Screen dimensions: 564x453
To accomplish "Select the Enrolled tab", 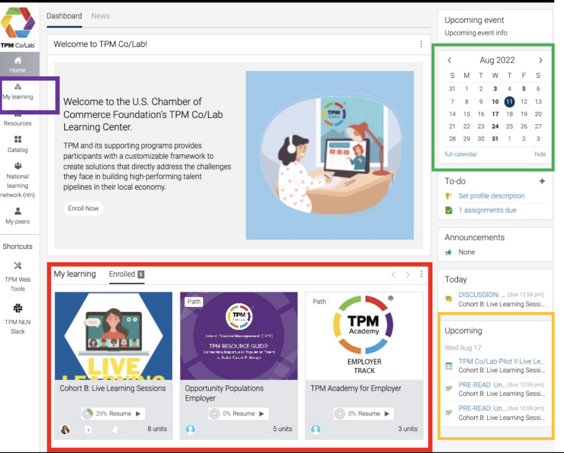I will (x=126, y=274).
